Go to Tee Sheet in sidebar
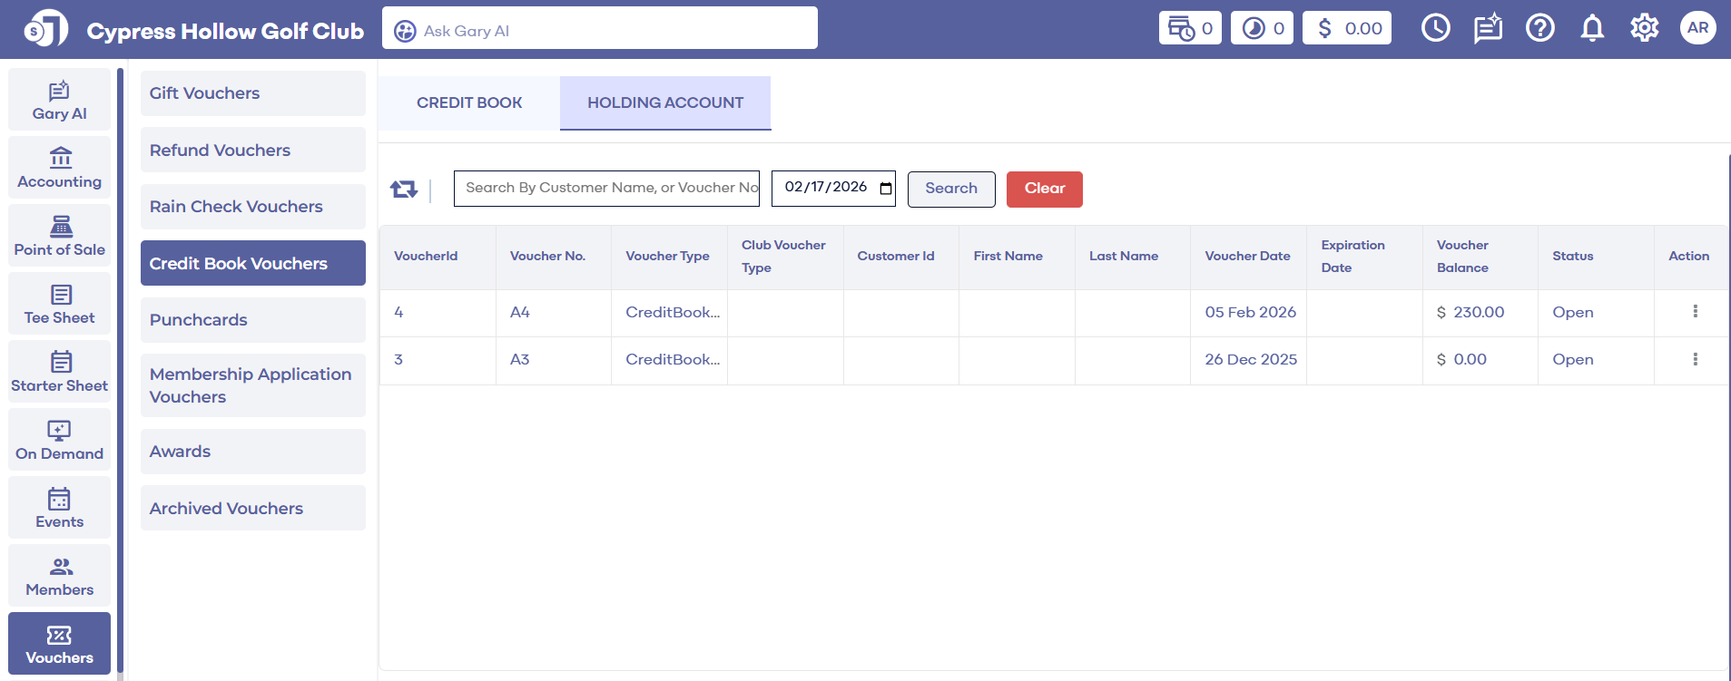The height and width of the screenshot is (681, 1731). pos(60,304)
